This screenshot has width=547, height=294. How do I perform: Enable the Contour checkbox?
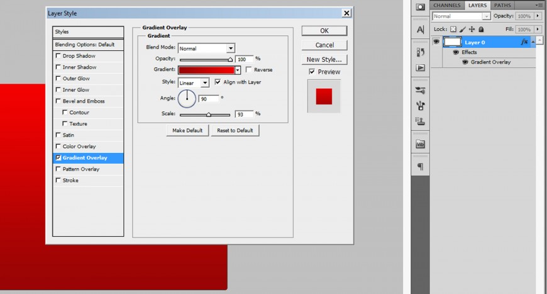click(x=65, y=112)
